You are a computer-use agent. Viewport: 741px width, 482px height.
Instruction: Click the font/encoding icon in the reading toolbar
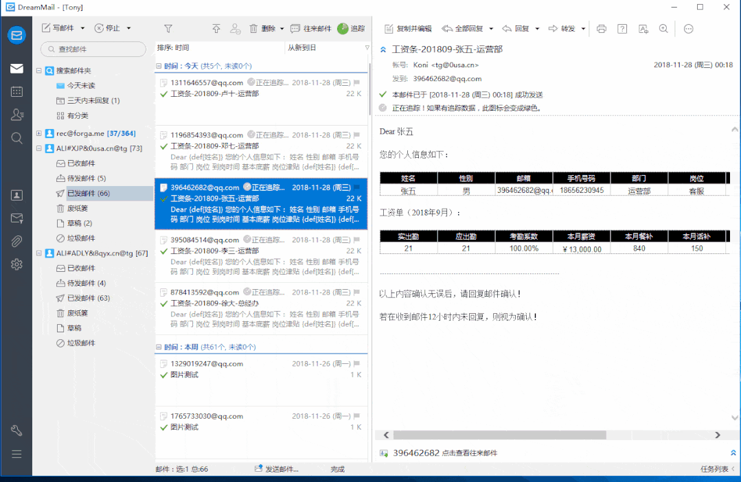643,29
